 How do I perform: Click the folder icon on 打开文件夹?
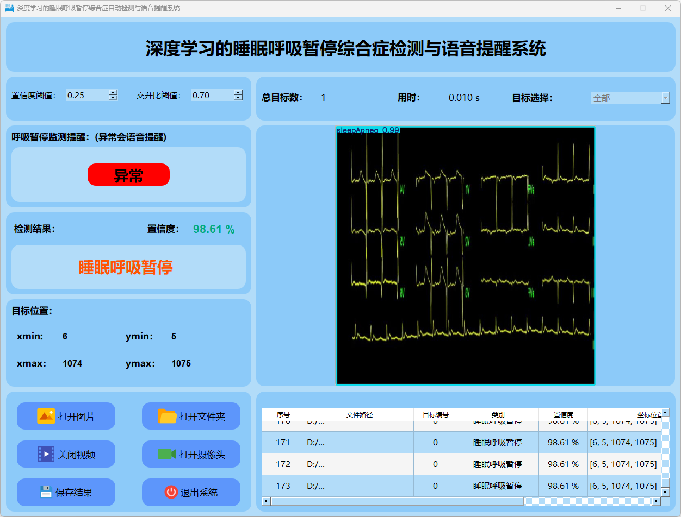click(x=167, y=416)
